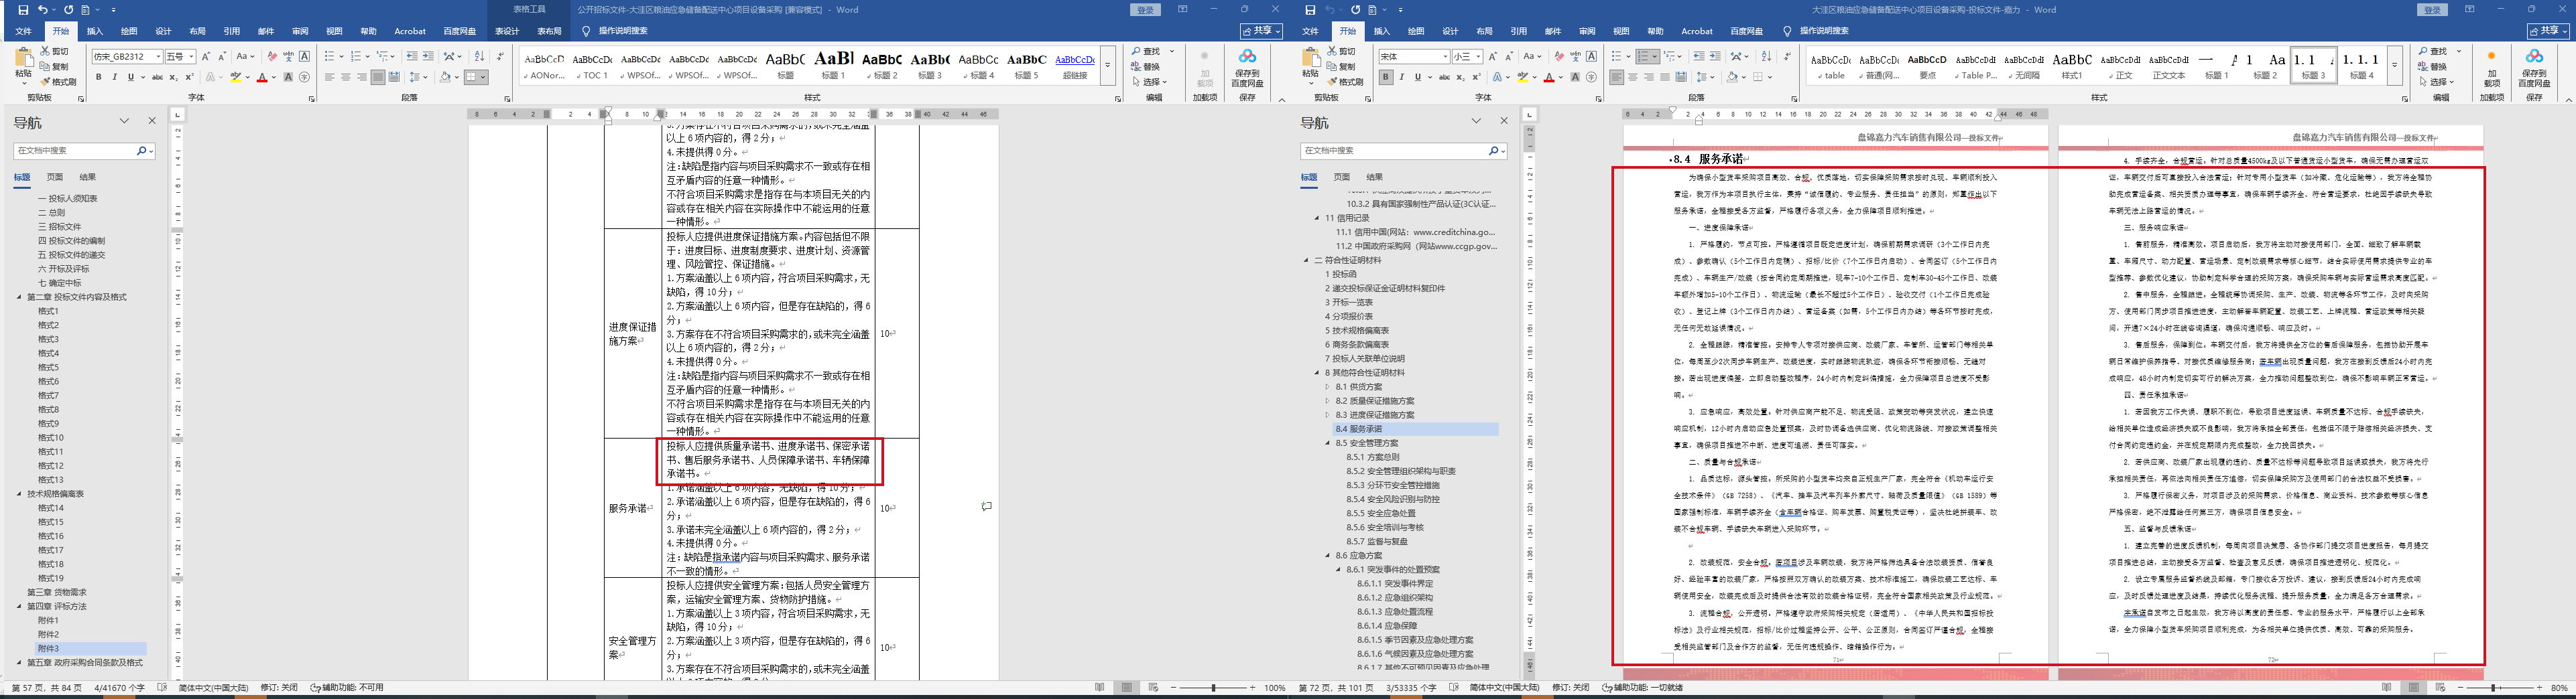The width and height of the screenshot is (2576, 699).
Task: Open 仿宋_GB2312 font name dropdown in left window
Action: pos(158,57)
